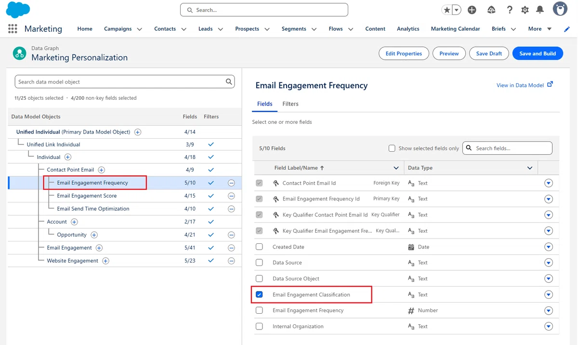Add child to Unified Individual with plus icon
Viewport: 578px width, 345px height.
(x=138, y=132)
